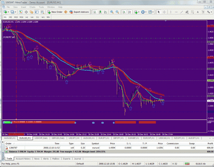This screenshot has width=214, height=167.
Task: Click the Indicators list icon
Action: 136,12
